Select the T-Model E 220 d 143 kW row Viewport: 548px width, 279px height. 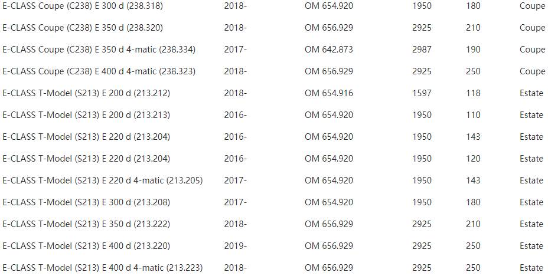coord(274,137)
